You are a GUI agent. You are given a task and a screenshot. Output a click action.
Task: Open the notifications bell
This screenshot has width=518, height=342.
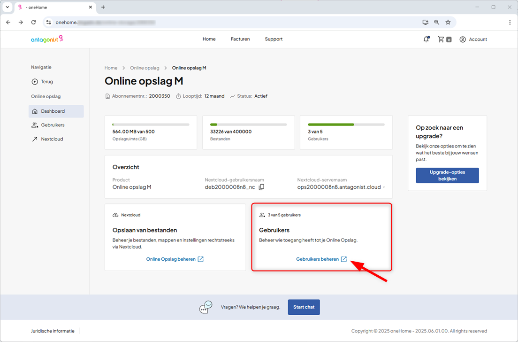pyautogui.click(x=427, y=39)
